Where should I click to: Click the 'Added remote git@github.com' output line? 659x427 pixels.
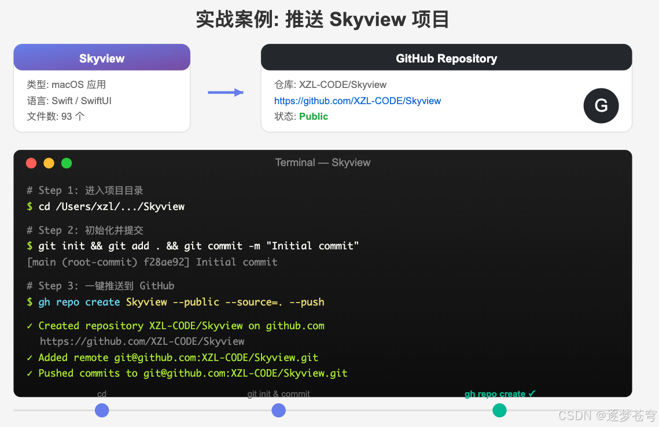click(x=172, y=358)
